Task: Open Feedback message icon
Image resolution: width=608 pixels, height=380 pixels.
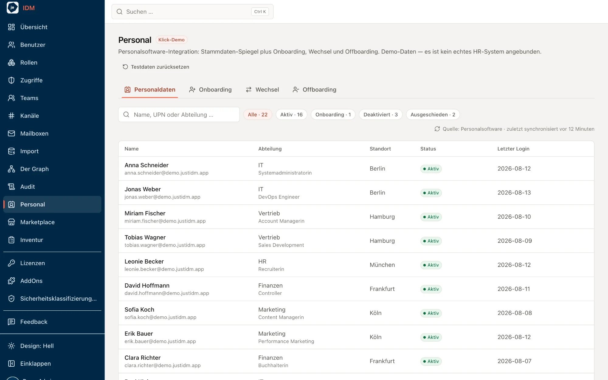Action: click(11, 322)
